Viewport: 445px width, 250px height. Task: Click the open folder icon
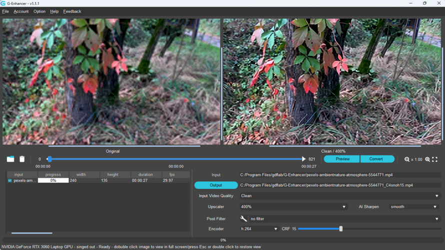pos(10,159)
